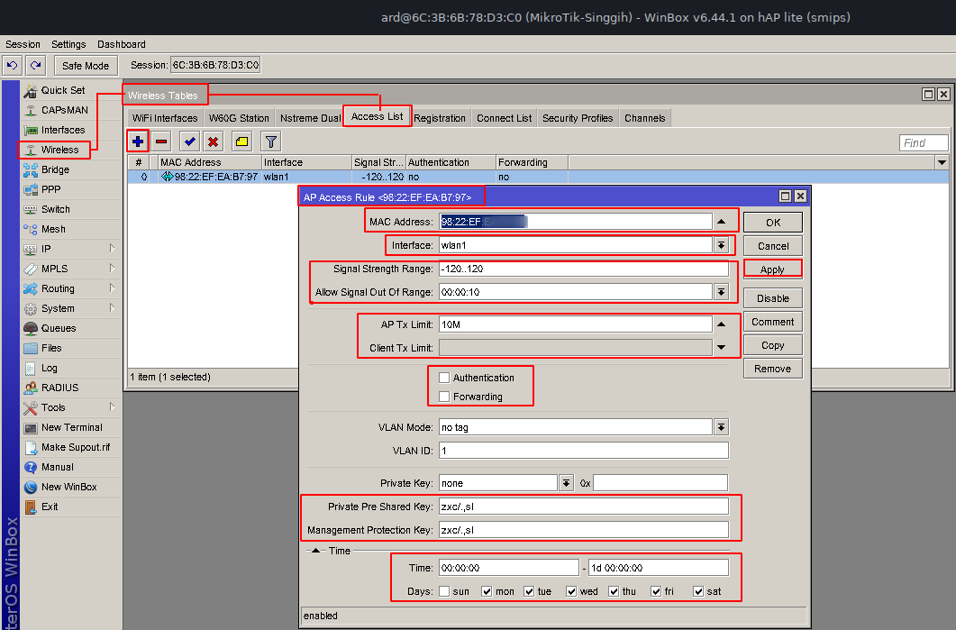This screenshot has width=956, height=630.
Task: Toggle the Forwarding checkbox
Action: (444, 397)
